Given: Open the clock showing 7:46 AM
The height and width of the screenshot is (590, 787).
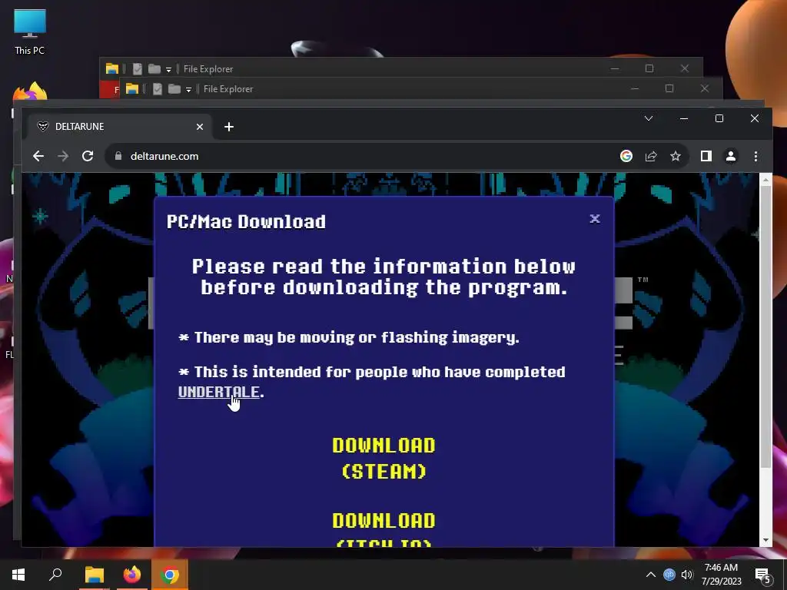Looking at the screenshot, I should (721, 575).
